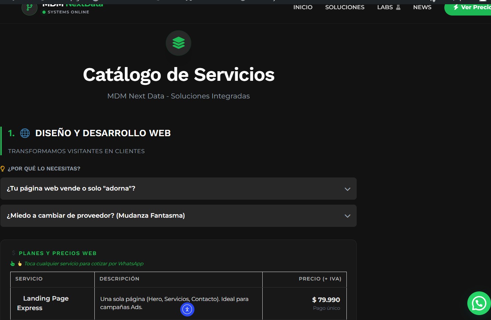
Task: Click the dollar icon by Planes y Precios Web
Action: coord(13,253)
